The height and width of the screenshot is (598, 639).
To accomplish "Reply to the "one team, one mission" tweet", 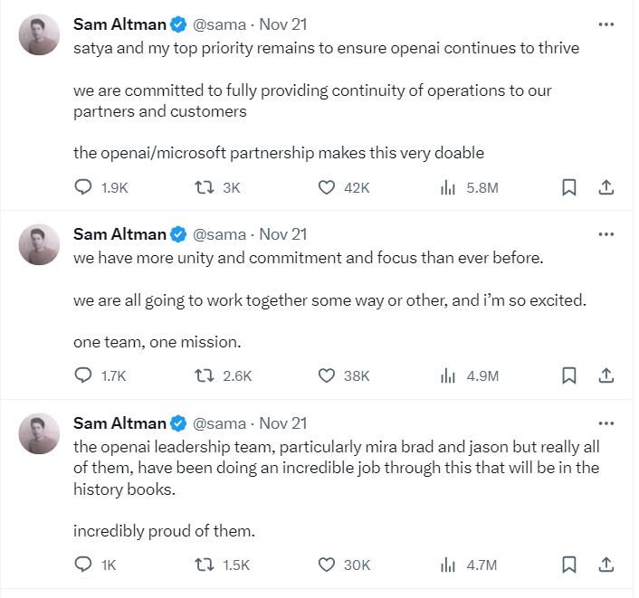I will [x=83, y=375].
